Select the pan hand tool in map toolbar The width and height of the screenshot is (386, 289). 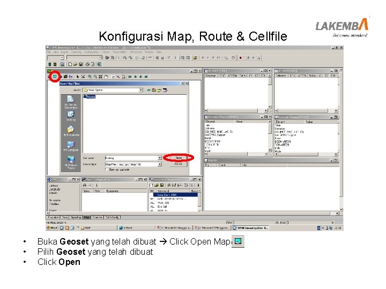tap(106, 77)
